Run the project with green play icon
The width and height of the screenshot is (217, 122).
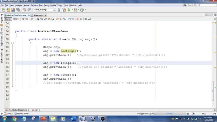point(69,10)
